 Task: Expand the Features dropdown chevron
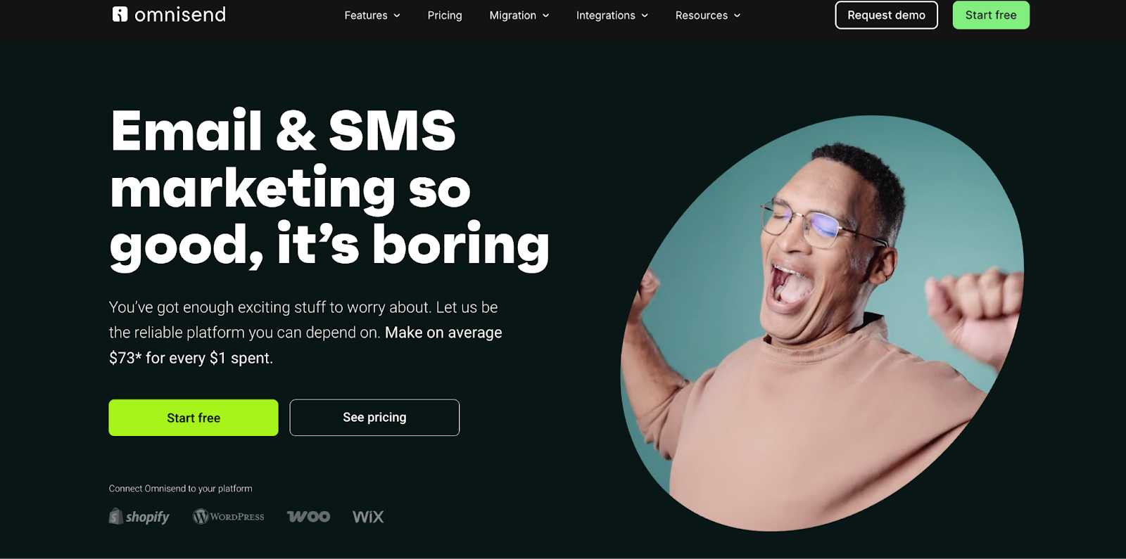coord(397,15)
